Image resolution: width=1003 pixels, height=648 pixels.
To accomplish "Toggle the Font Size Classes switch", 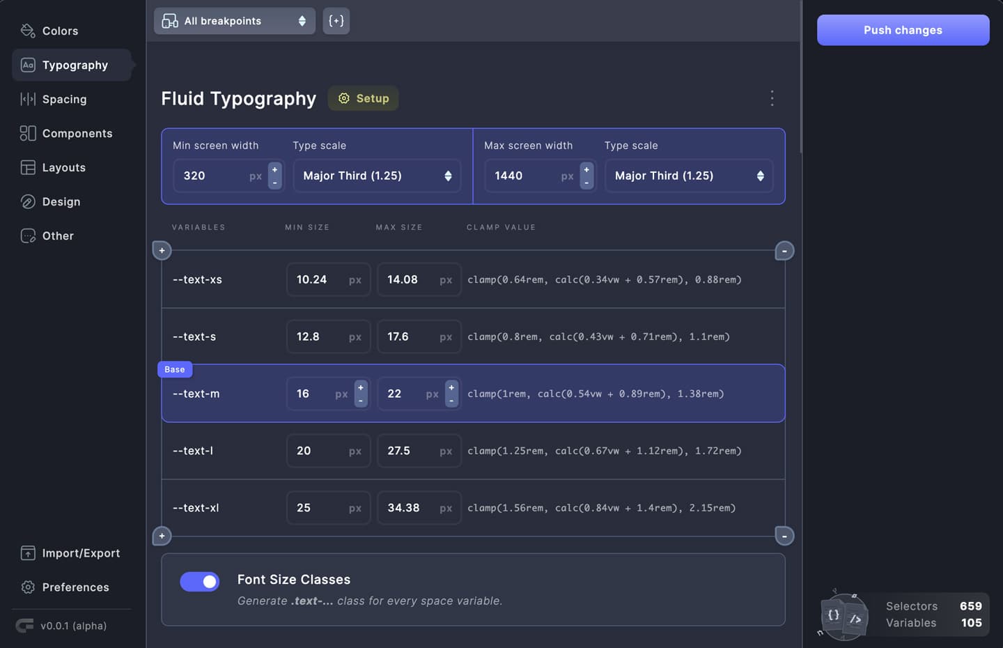I will tap(200, 582).
